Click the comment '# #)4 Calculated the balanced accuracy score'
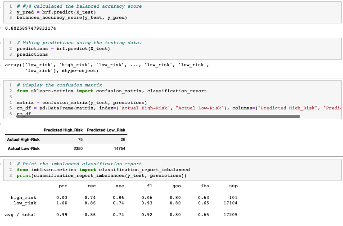This screenshot has width=343, height=226. [x=79, y=6]
